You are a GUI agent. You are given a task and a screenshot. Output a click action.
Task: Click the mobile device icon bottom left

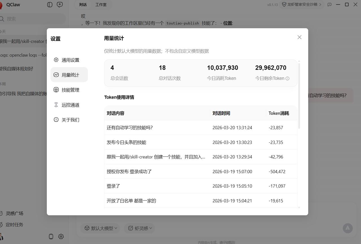[x=51, y=236]
